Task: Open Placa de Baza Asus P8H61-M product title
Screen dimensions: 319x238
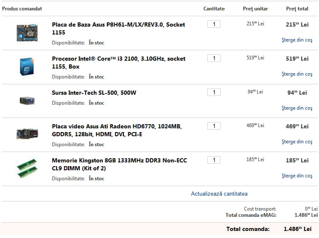Action: coord(118,29)
